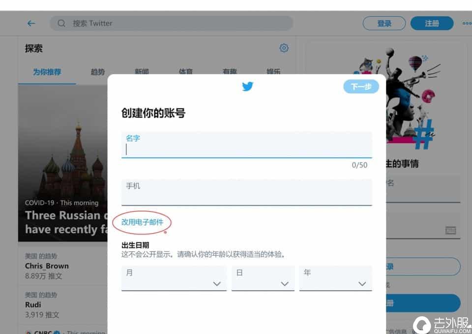Click the Twitter bird logo in the dialog
The height and width of the screenshot is (334, 472).
(247, 86)
